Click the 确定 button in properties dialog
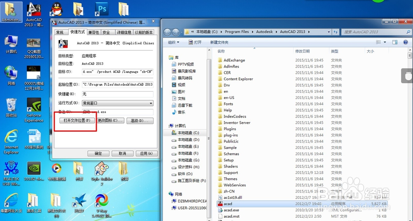Screen dimensions: 413x221 tap(98, 153)
